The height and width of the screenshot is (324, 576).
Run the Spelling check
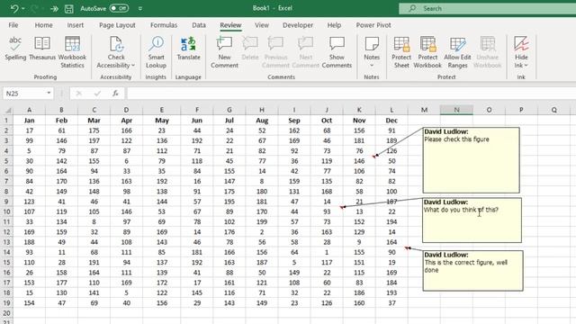(15, 49)
